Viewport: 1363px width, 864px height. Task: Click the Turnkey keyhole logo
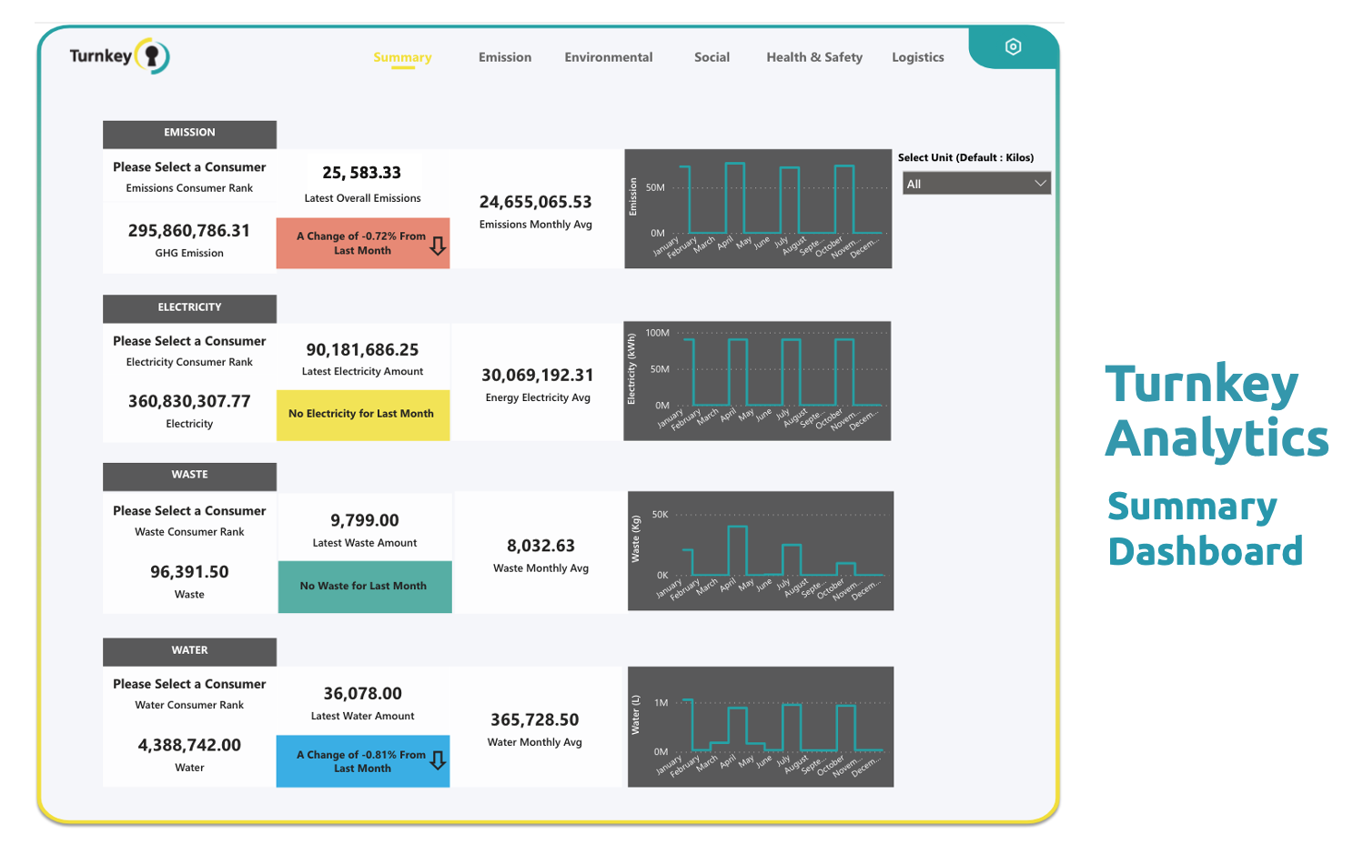[x=152, y=56]
